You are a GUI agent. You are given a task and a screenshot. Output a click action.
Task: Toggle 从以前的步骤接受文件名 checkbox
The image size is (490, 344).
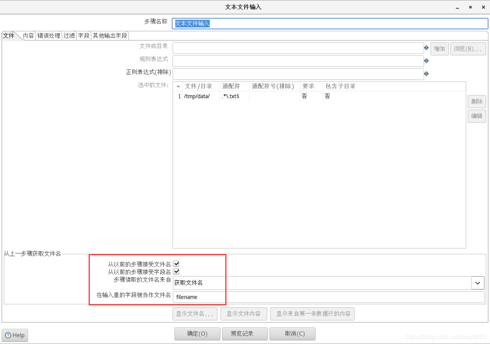point(176,264)
